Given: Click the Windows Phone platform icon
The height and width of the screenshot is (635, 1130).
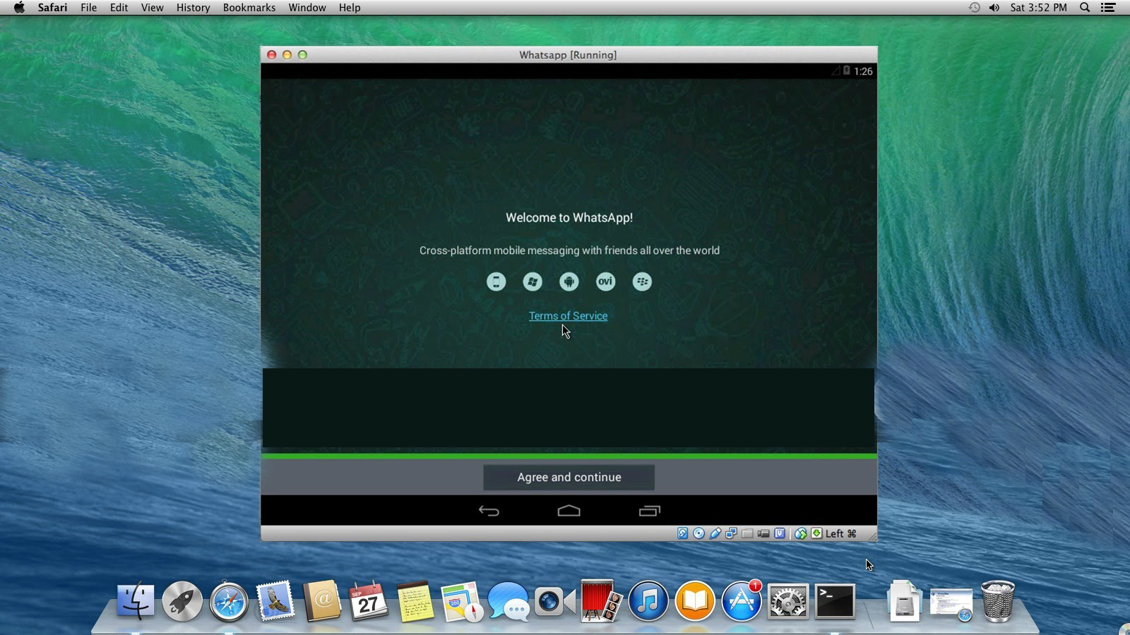Looking at the screenshot, I should point(533,282).
